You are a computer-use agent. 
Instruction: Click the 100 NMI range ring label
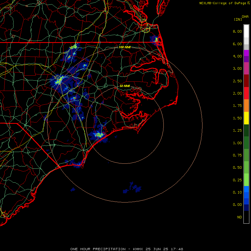point(125,47)
